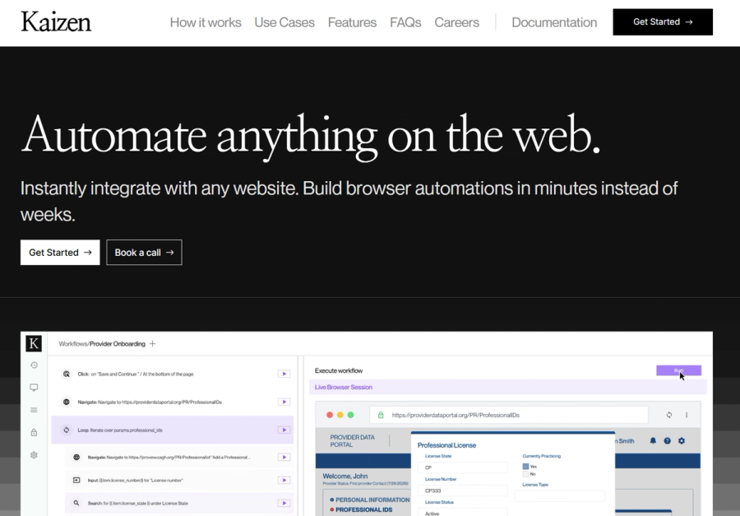740x516 pixels.
Task: Click the Search step magnifier icon
Action: 76,503
